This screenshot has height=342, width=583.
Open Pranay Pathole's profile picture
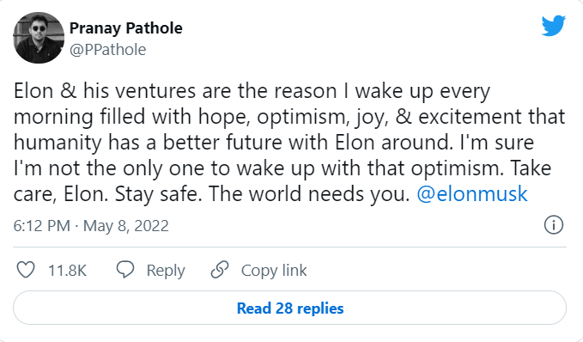pos(39,38)
